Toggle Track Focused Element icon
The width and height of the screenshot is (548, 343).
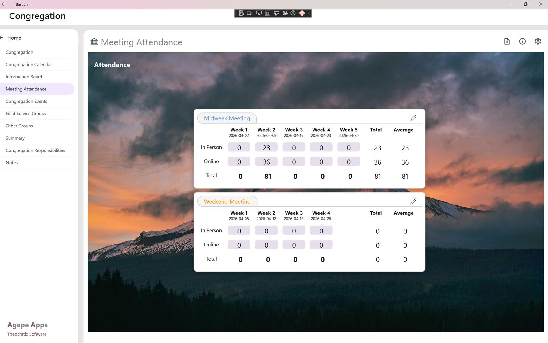click(x=276, y=13)
